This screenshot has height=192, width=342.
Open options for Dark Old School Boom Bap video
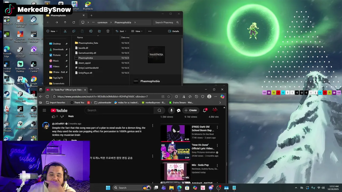[217, 127]
